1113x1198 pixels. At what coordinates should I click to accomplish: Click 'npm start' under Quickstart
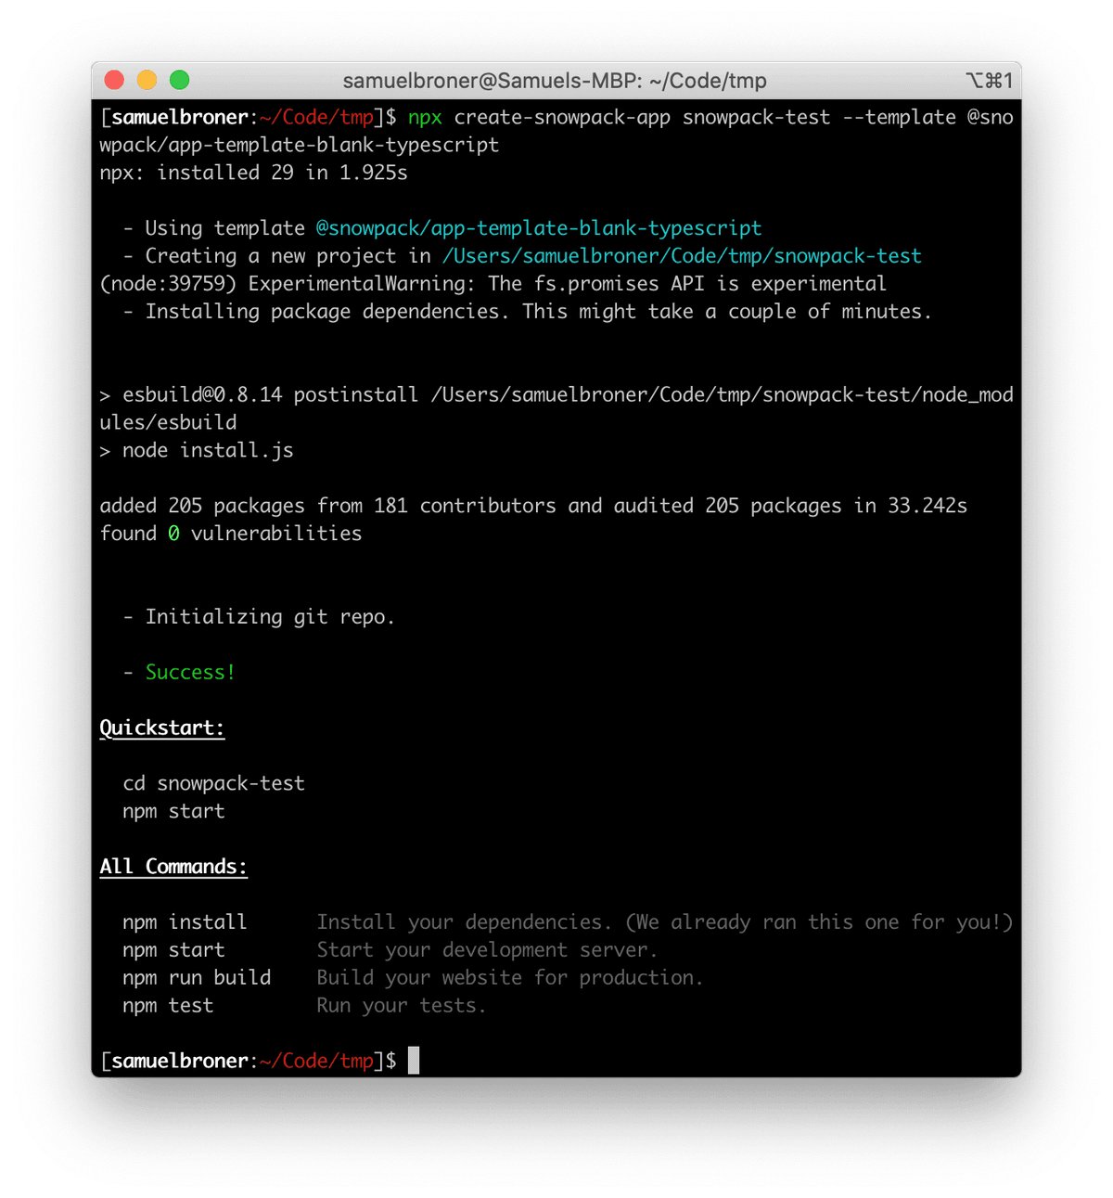click(173, 811)
